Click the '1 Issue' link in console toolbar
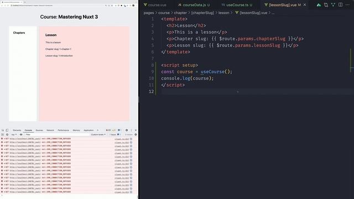354x199 pixels. click(x=114, y=134)
